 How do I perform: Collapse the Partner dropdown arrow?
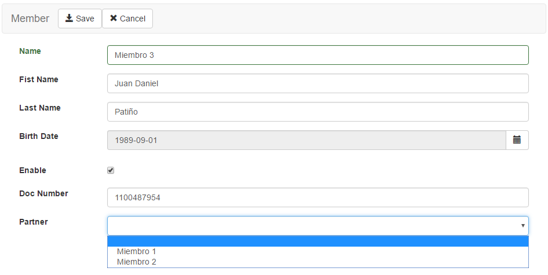point(523,226)
